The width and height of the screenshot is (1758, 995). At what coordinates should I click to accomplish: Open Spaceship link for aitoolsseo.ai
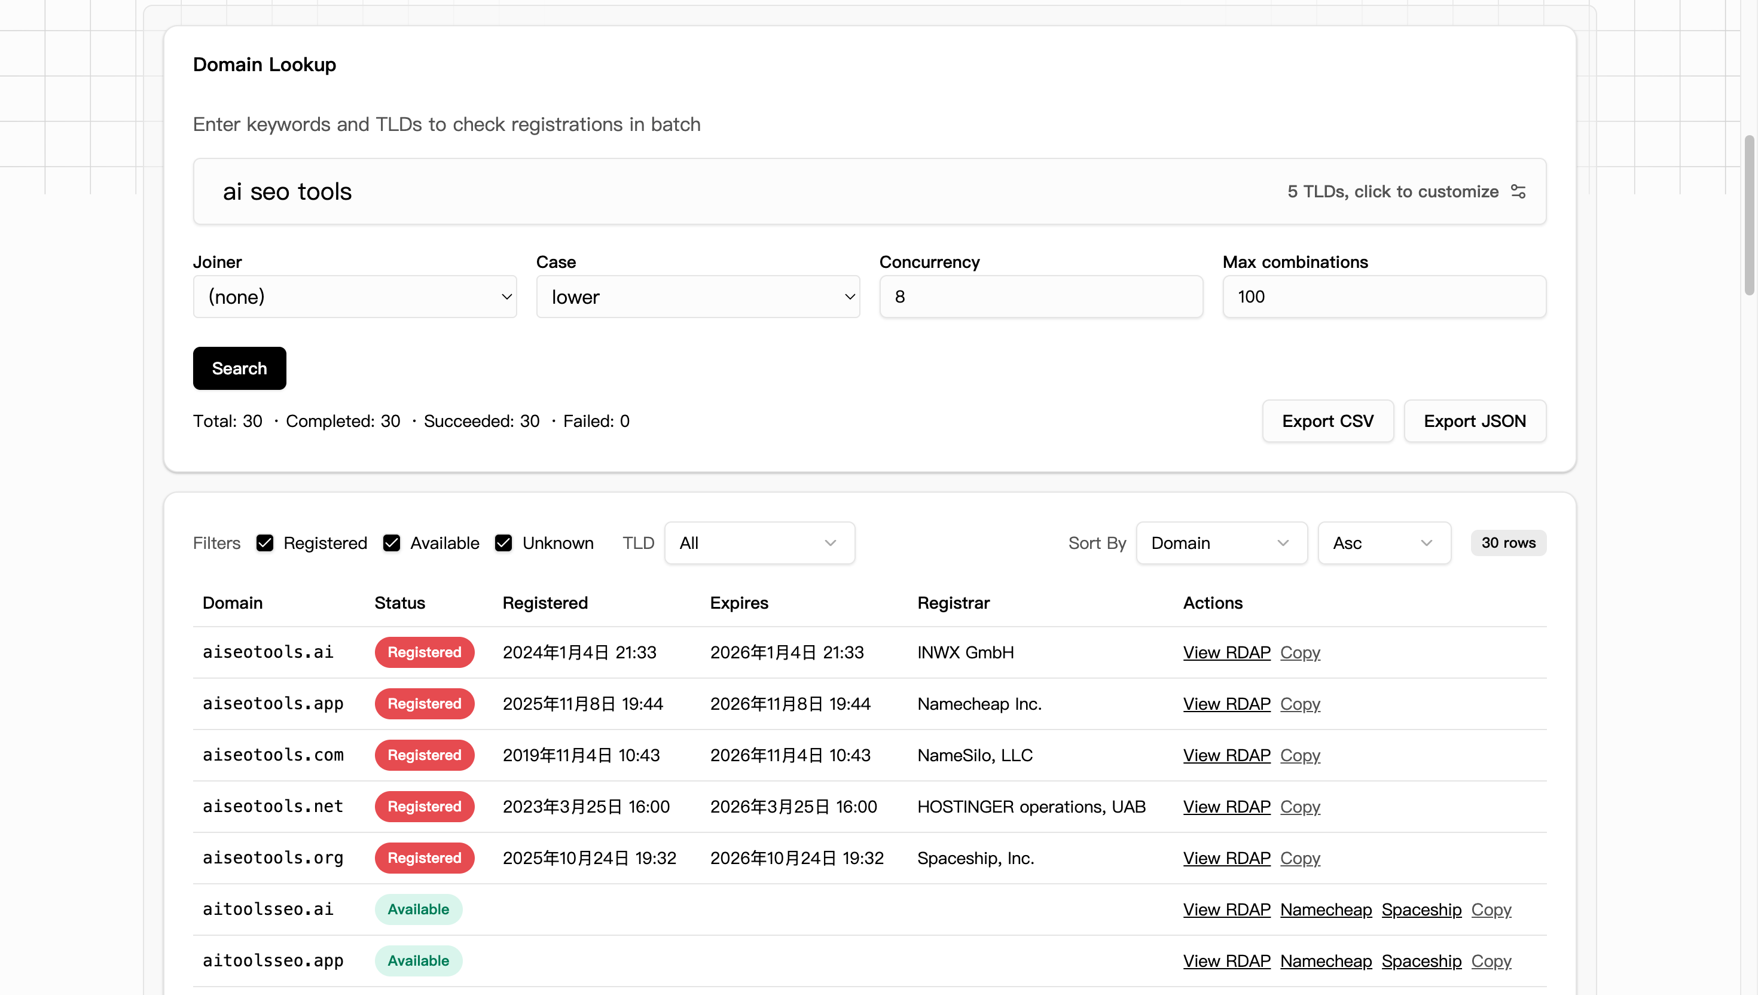1421,909
